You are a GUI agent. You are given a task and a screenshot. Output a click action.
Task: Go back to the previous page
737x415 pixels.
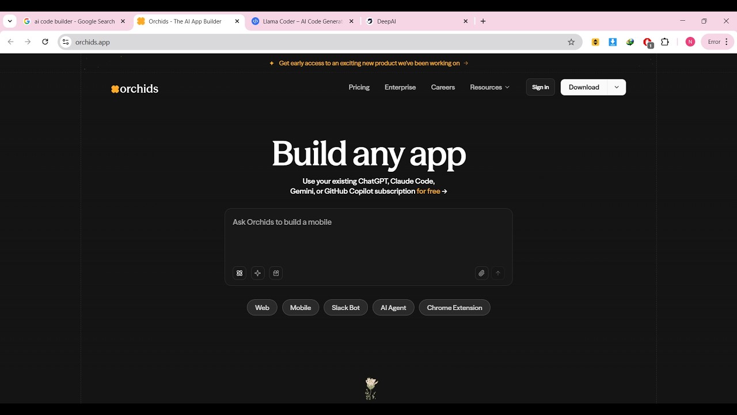click(10, 42)
